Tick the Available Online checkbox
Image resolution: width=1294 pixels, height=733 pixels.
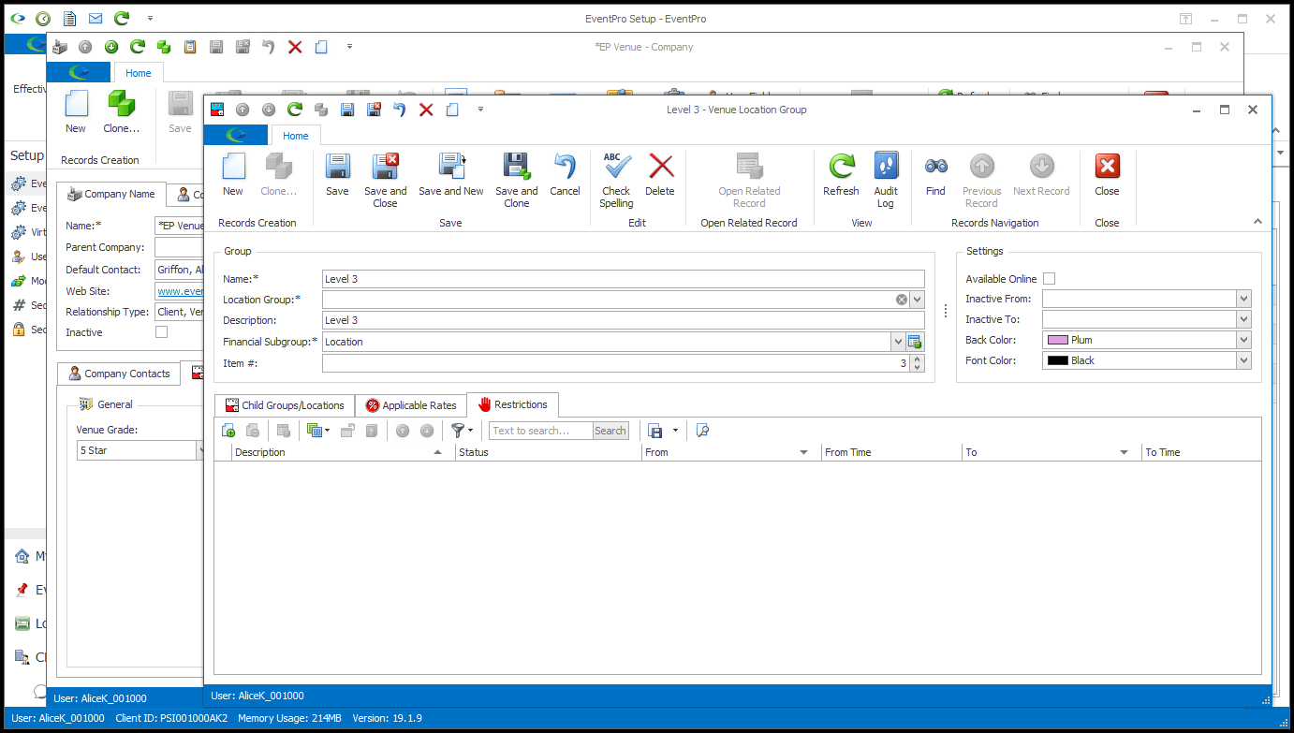pos(1049,279)
